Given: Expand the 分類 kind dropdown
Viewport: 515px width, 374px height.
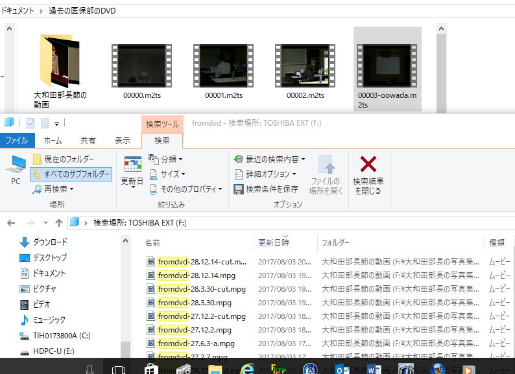Looking at the screenshot, I should tap(166, 159).
